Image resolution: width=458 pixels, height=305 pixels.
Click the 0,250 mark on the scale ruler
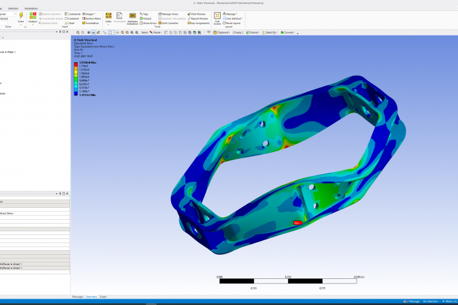[288, 276]
